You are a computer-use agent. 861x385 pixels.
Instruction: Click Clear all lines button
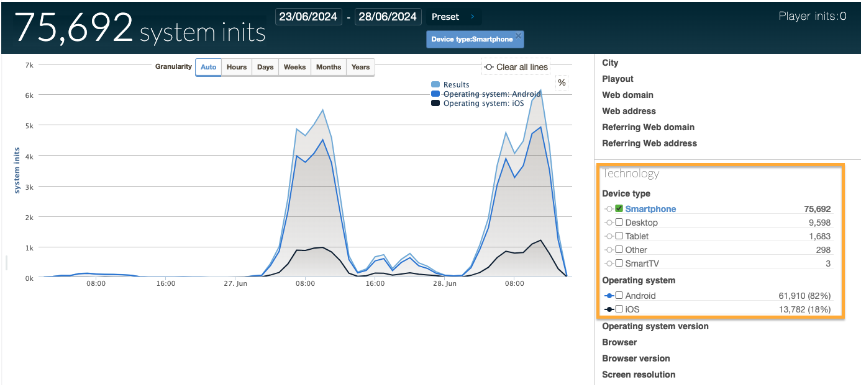(x=516, y=67)
